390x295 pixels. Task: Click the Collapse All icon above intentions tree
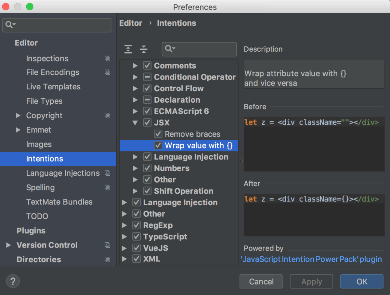[x=144, y=49]
